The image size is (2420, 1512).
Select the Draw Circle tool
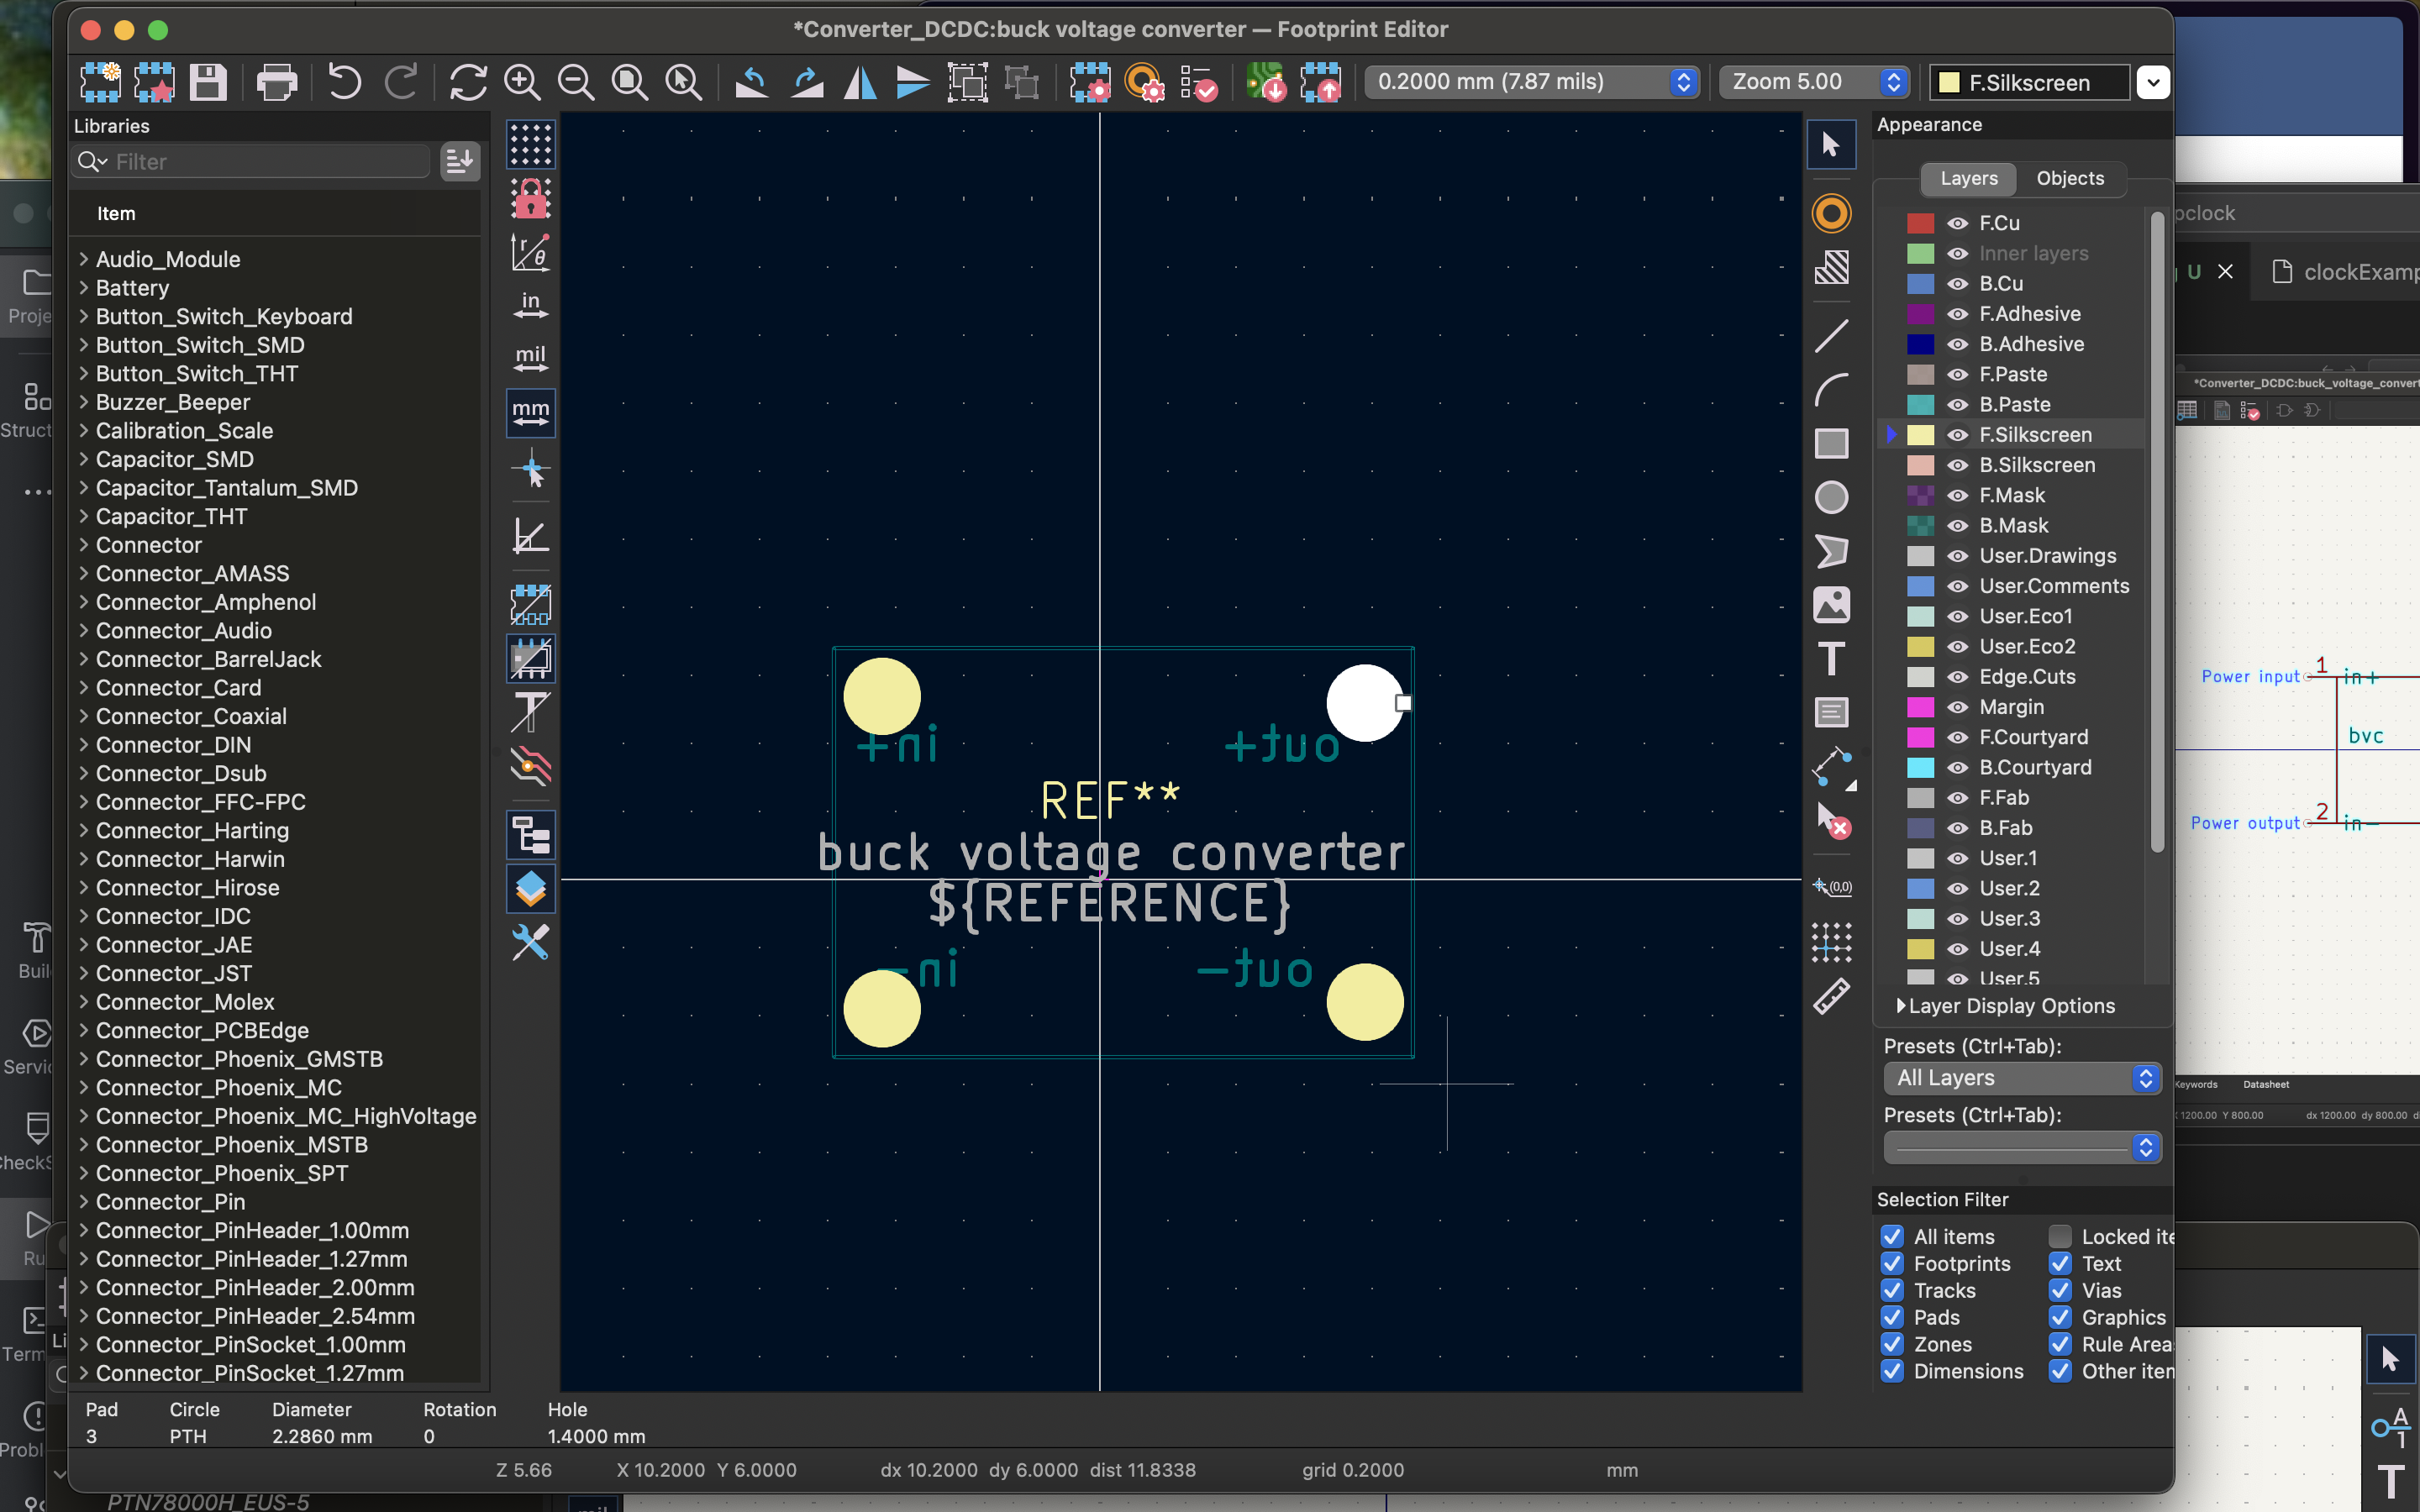[1831, 497]
